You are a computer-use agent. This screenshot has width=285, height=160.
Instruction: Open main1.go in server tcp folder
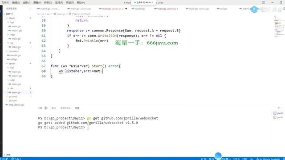(17, 76)
